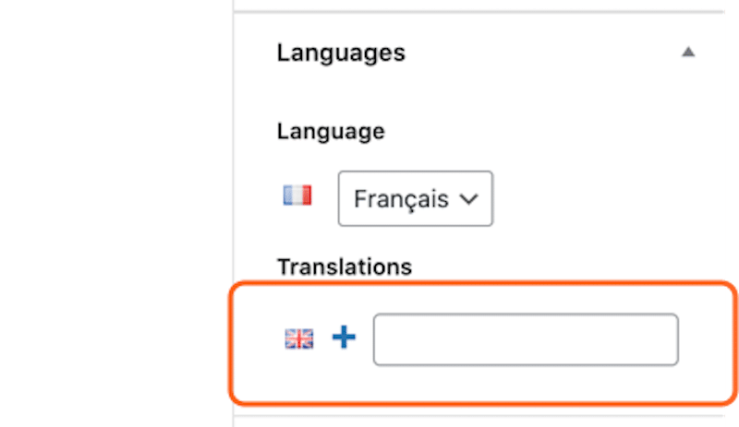Click the UK flag icon under Translations
Image resolution: width=739 pixels, height=427 pixels.
[x=298, y=338]
